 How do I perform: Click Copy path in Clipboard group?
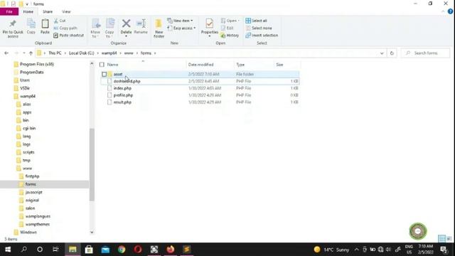click(x=65, y=28)
